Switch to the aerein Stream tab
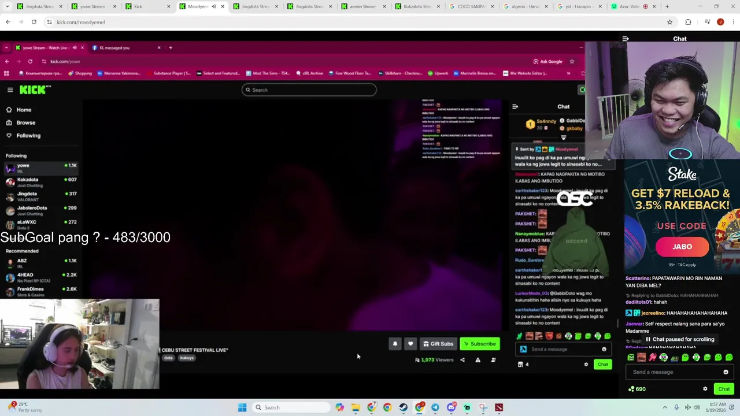 coord(362,6)
